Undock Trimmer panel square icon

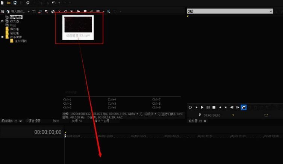point(201,121)
